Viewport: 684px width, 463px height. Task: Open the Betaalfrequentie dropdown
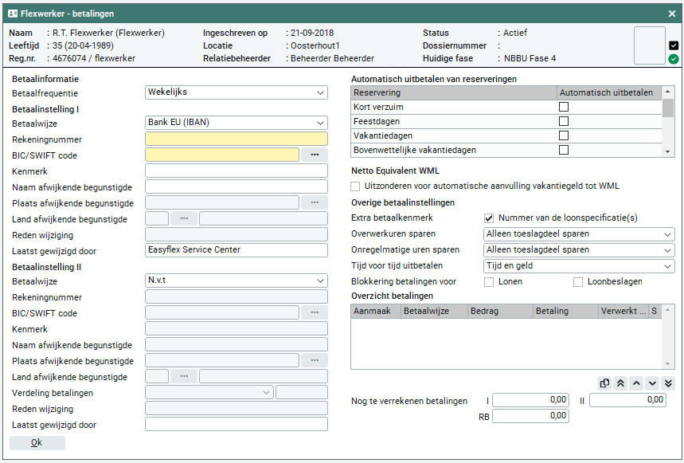pyautogui.click(x=236, y=92)
